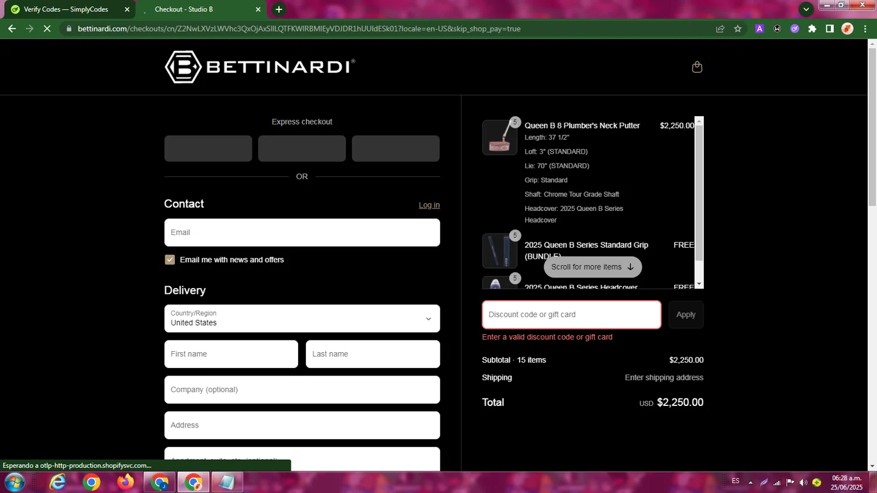Click the page vertical scrollbar thumb
The image size is (877, 493).
pyautogui.click(x=872, y=127)
